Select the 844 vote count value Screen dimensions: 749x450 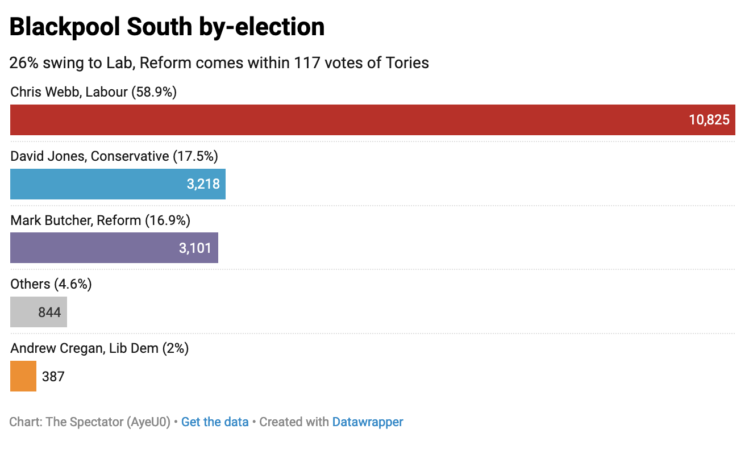pos(49,312)
